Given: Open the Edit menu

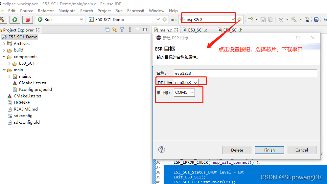Looking at the screenshot, I should (12, 10).
